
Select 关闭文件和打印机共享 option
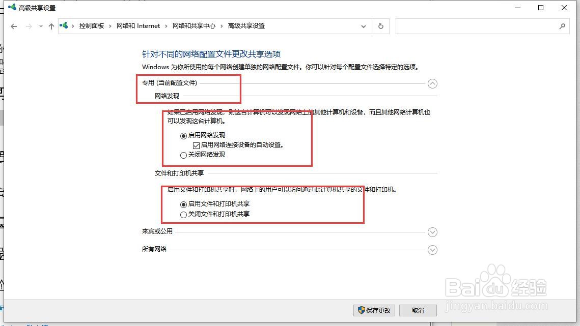[183, 214]
